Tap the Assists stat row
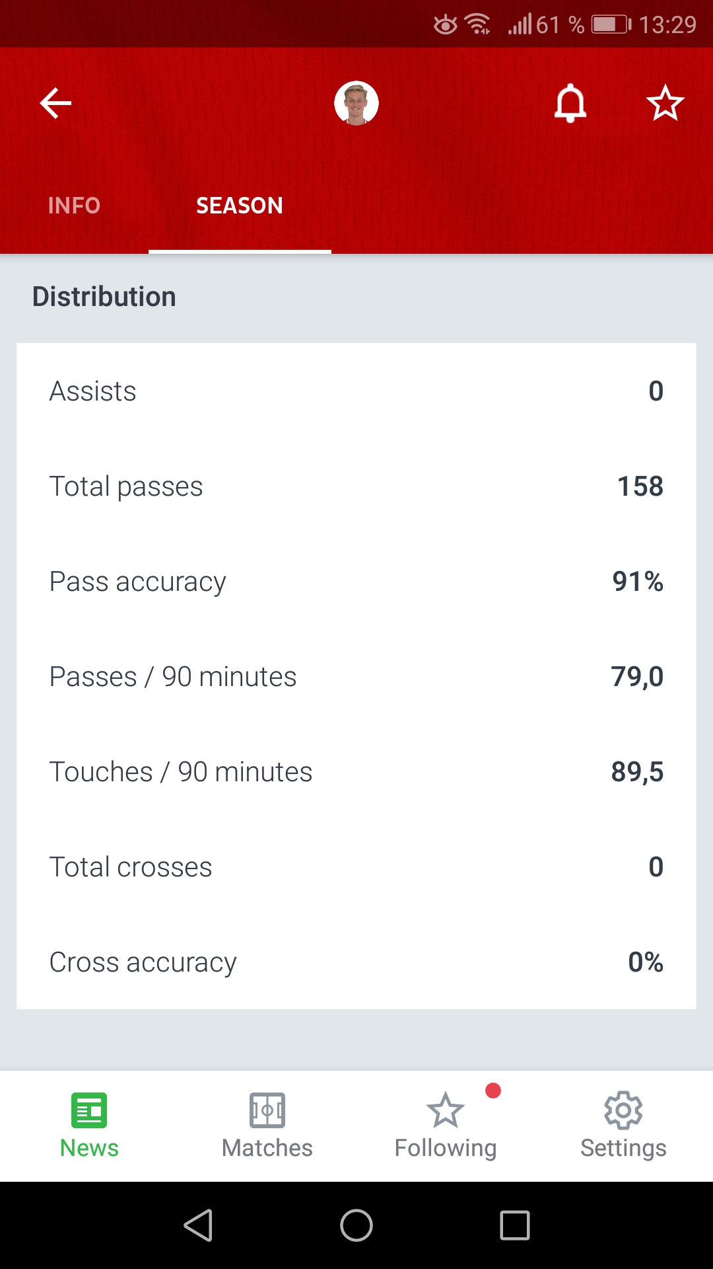Screen dimensions: 713x1269 tap(356, 391)
